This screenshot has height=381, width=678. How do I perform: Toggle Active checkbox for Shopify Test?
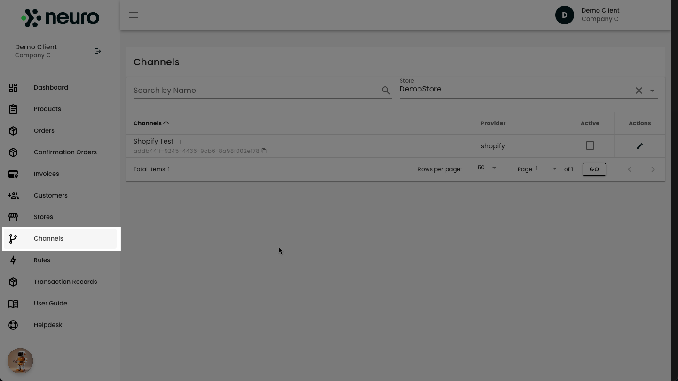pos(590,146)
